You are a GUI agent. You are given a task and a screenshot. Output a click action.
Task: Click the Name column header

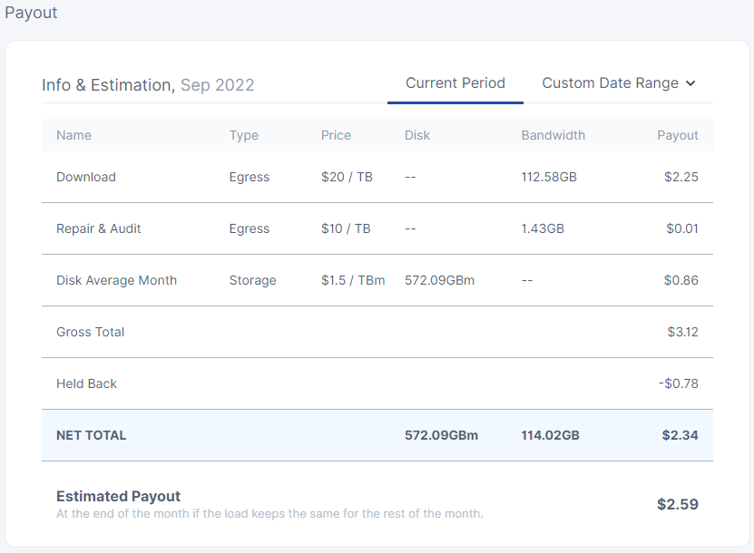click(73, 135)
